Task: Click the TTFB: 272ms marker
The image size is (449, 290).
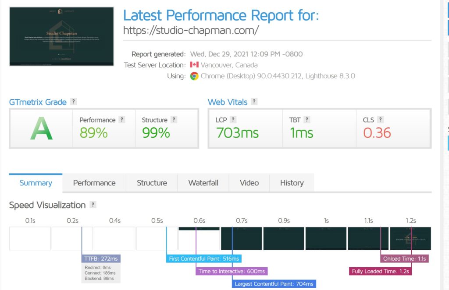Action: tap(101, 259)
